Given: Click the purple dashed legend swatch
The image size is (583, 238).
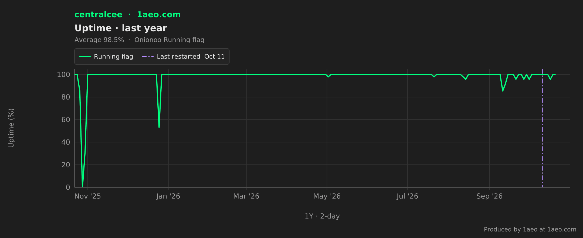Looking at the screenshot, I should [x=148, y=57].
